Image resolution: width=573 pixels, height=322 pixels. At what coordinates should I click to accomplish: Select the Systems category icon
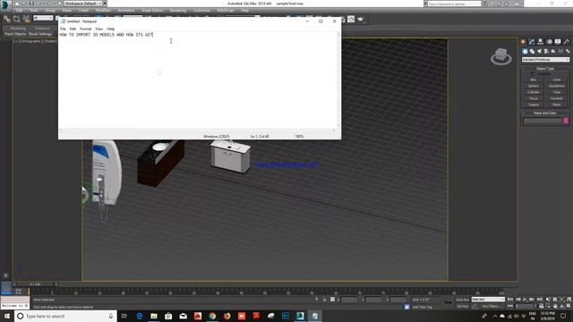[x=568, y=51]
